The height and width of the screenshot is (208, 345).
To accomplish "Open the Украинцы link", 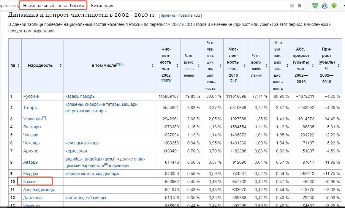I will [x=33, y=119].
